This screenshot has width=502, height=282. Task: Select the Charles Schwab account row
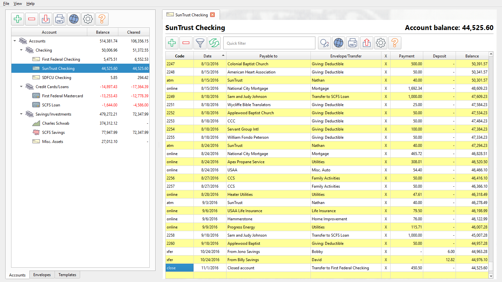click(x=80, y=123)
